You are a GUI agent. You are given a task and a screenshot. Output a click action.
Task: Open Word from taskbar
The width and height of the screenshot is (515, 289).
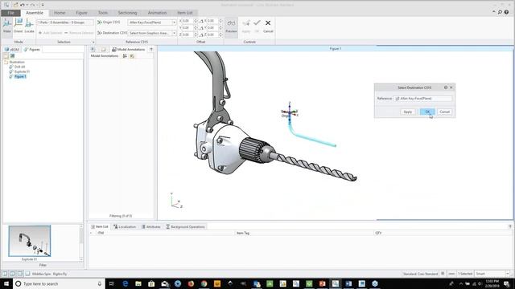(x=348, y=283)
